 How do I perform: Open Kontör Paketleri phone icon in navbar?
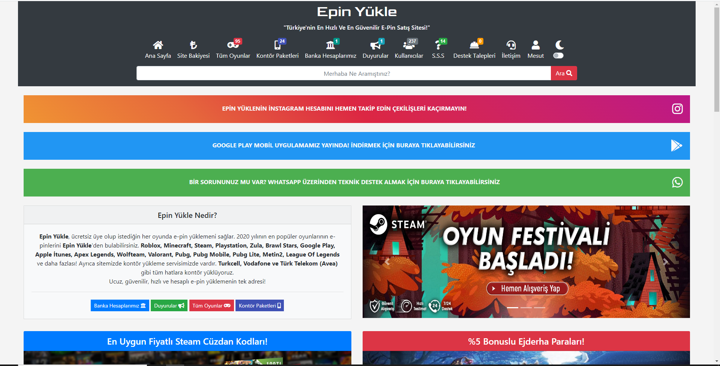(277, 45)
